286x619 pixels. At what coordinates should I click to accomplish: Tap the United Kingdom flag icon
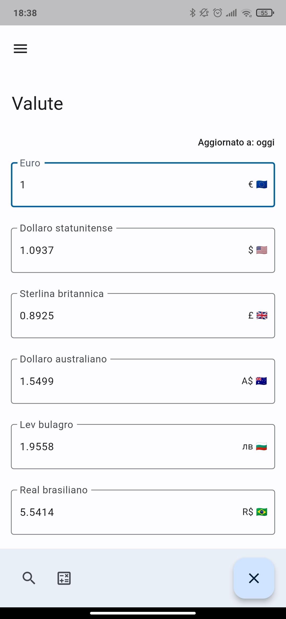262,315
